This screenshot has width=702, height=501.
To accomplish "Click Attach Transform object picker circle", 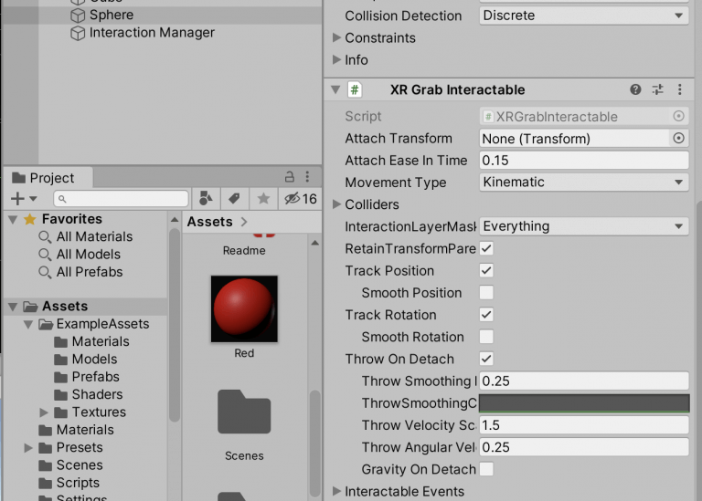I will click(x=679, y=138).
